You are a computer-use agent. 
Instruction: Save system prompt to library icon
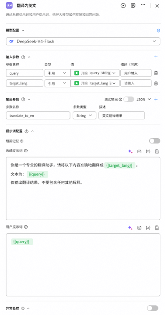pos(157,151)
